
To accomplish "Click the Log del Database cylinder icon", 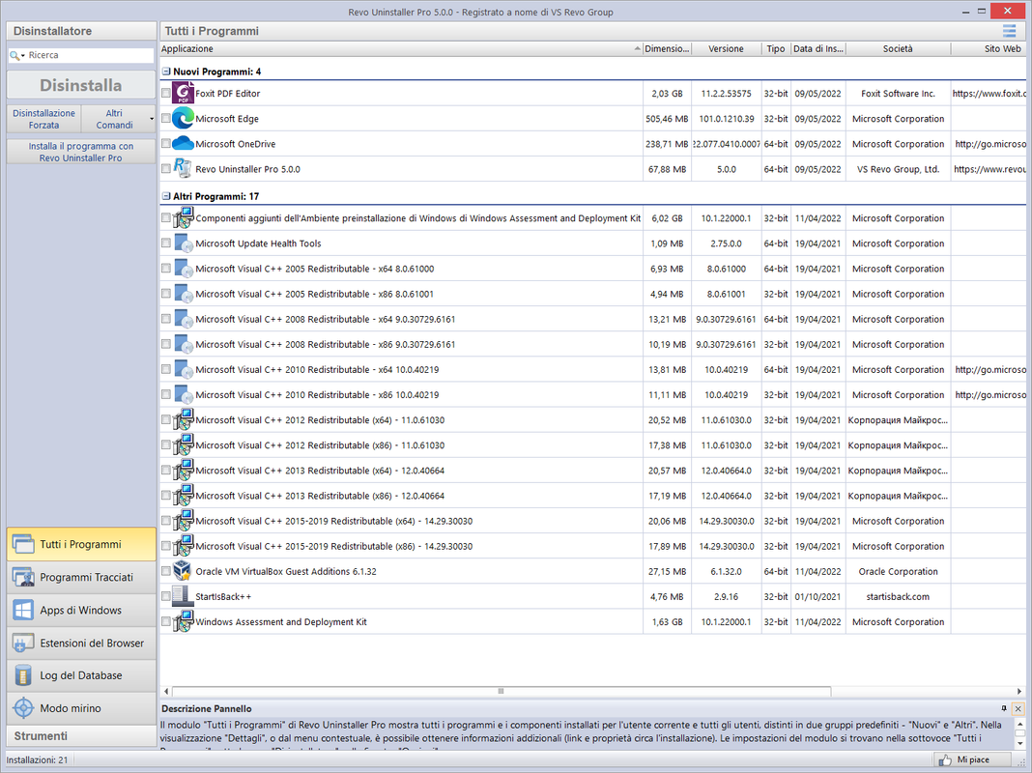I will [x=23, y=675].
